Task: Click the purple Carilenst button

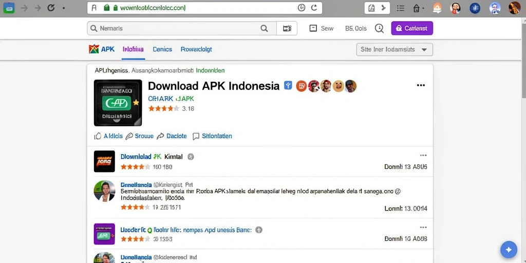Action: click(x=412, y=28)
